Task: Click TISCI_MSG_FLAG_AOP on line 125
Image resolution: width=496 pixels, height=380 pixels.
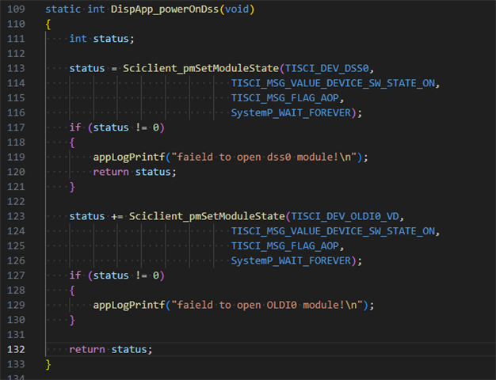Action: point(285,246)
